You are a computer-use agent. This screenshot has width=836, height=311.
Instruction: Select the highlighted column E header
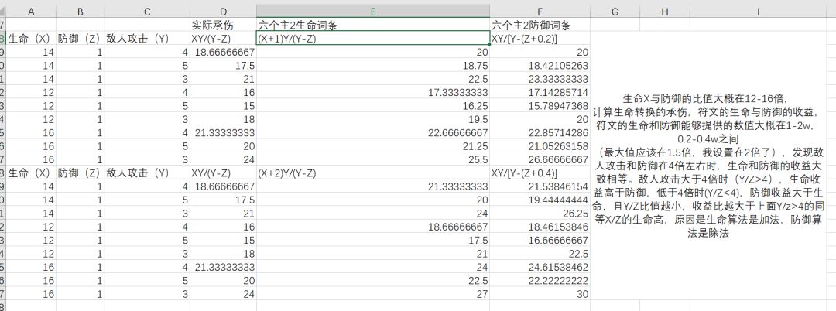pyautogui.click(x=372, y=12)
